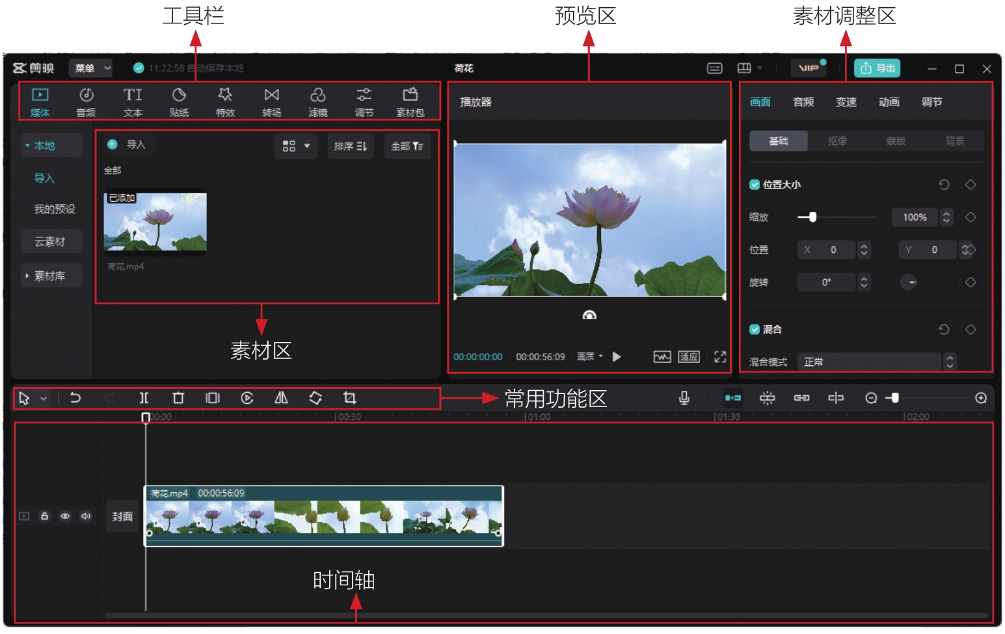Click the 旋转 rotation dial
1005x634 pixels.
point(909,282)
